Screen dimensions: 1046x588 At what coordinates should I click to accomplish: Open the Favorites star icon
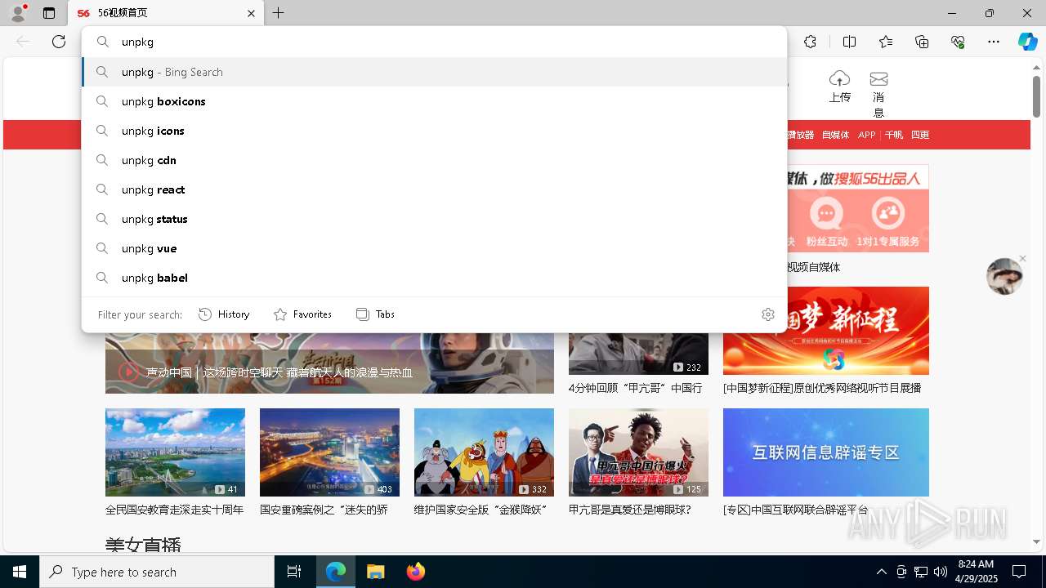coord(886,42)
